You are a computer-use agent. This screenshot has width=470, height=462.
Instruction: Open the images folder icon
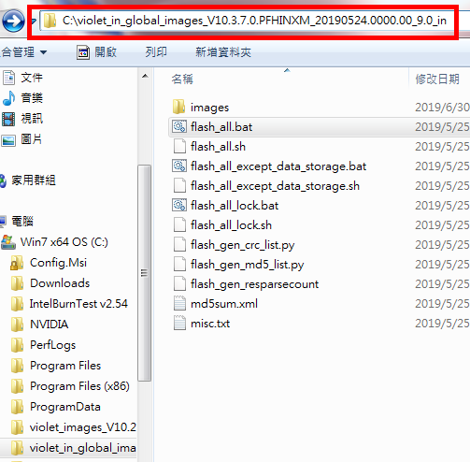coord(179,107)
